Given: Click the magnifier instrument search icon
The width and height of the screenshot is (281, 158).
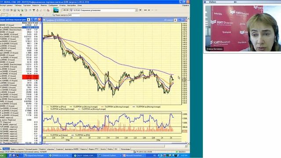Looking at the screenshot, I should pyautogui.click(x=54, y=15).
